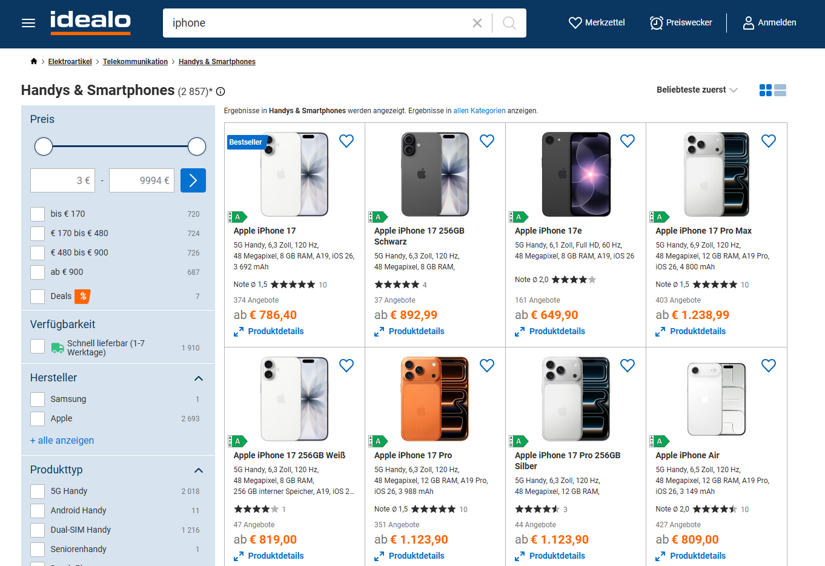The image size is (825, 566).
Task: Save iPhone 17 256GB Schwarz with heart
Action: pyautogui.click(x=487, y=141)
